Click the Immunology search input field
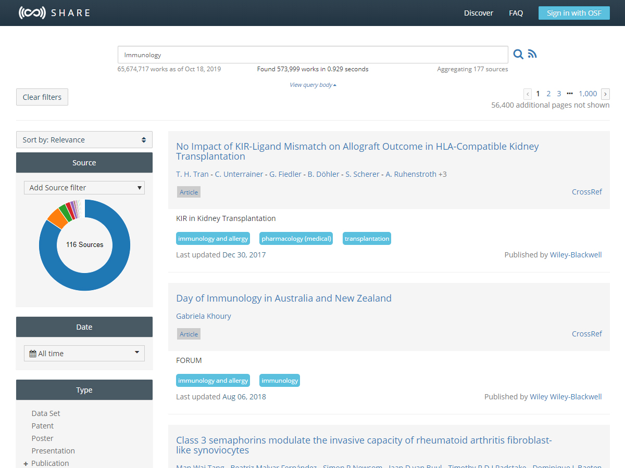 [312, 55]
